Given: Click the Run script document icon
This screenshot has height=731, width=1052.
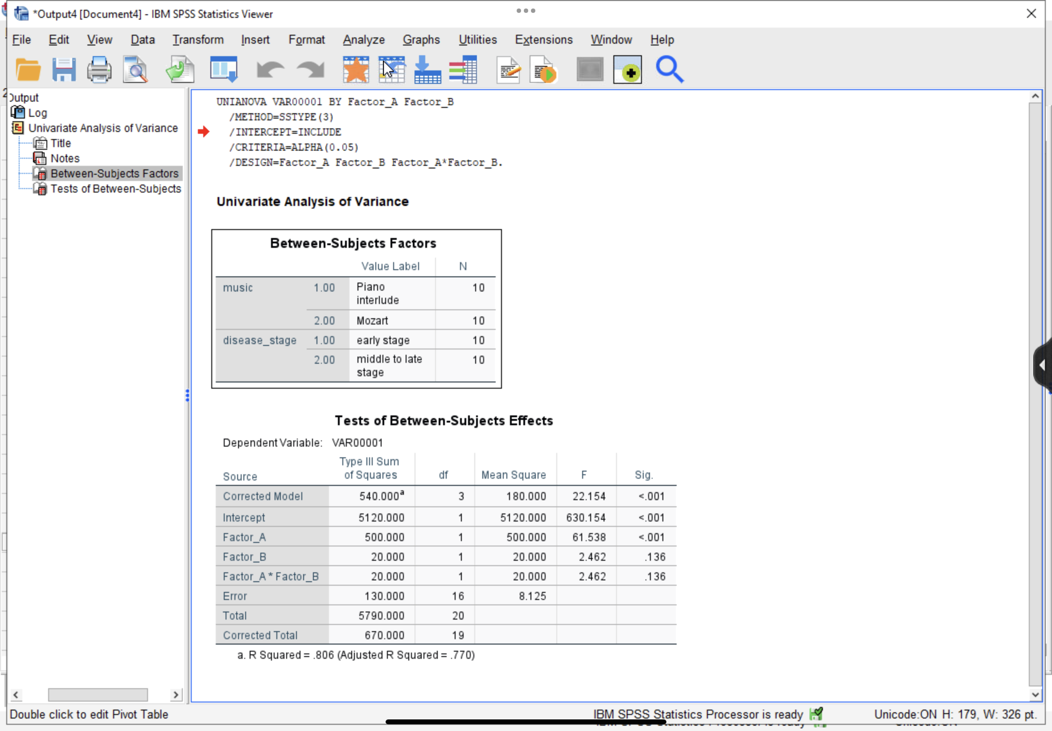Looking at the screenshot, I should (x=543, y=70).
